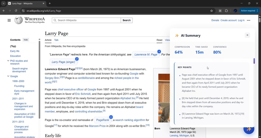Click the 15m time saved value
The width and height of the screenshot is (261, 138).
pos(199,52)
